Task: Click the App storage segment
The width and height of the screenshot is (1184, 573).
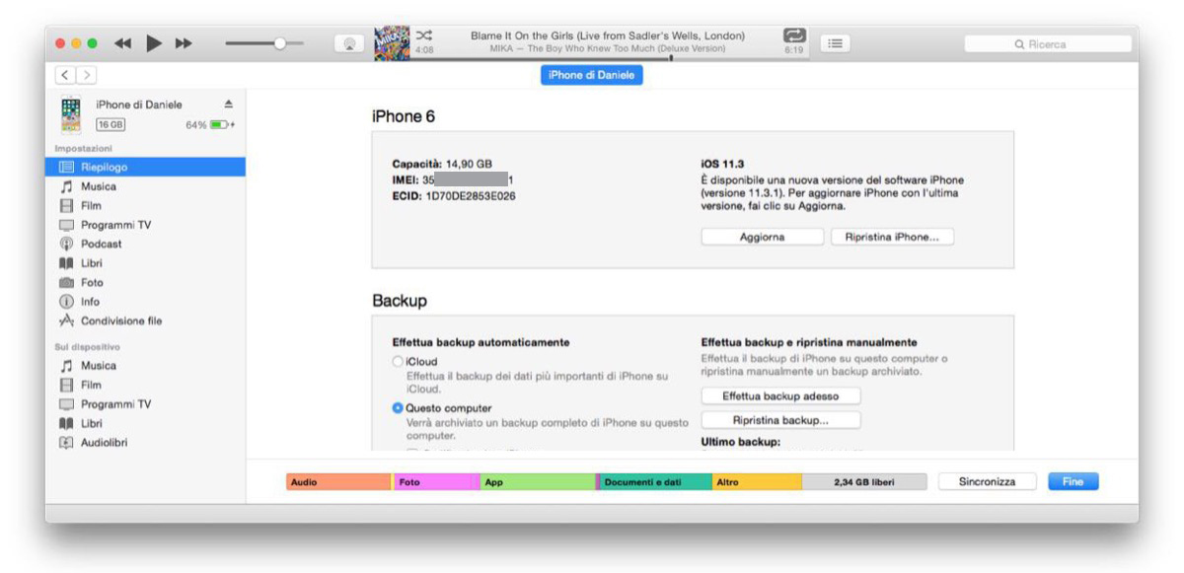Action: 538,482
